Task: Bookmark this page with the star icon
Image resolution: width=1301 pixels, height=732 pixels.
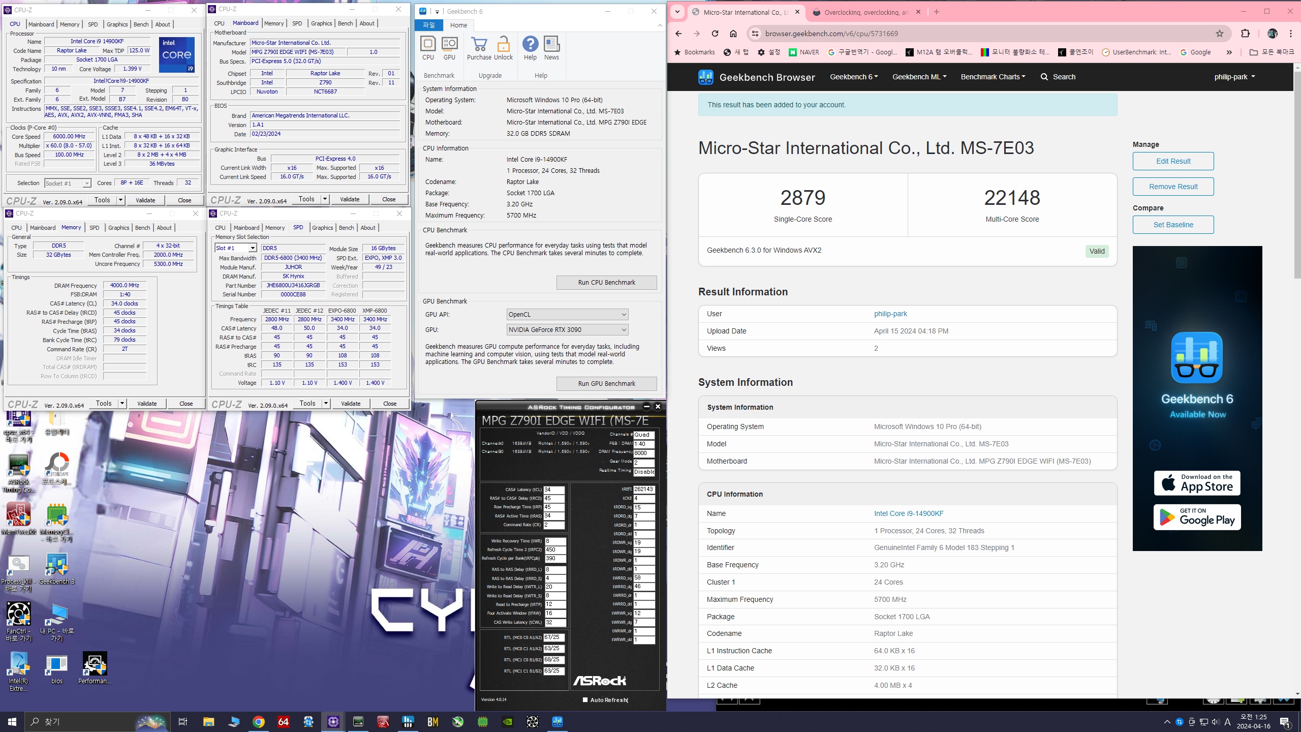Action: pos(1220,34)
